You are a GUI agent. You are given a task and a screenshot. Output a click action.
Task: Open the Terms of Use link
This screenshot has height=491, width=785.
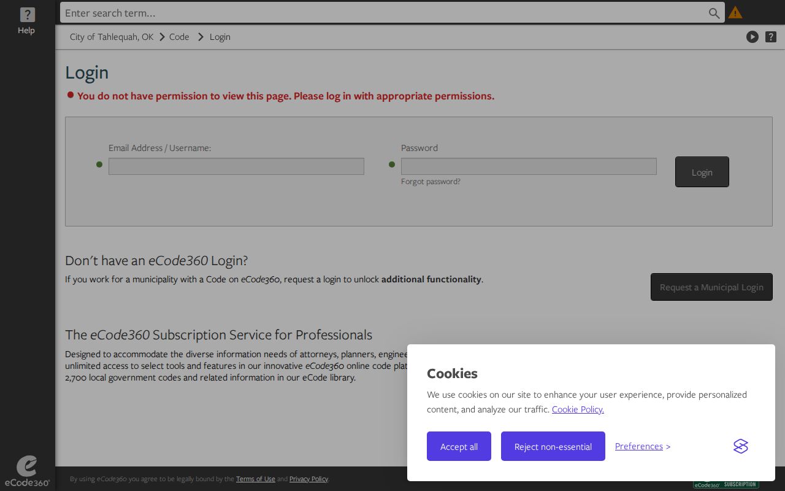pos(256,479)
